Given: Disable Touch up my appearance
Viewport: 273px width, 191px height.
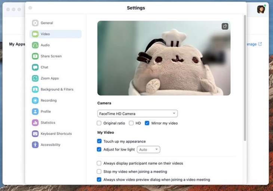Looking at the screenshot, I should 99,141.
